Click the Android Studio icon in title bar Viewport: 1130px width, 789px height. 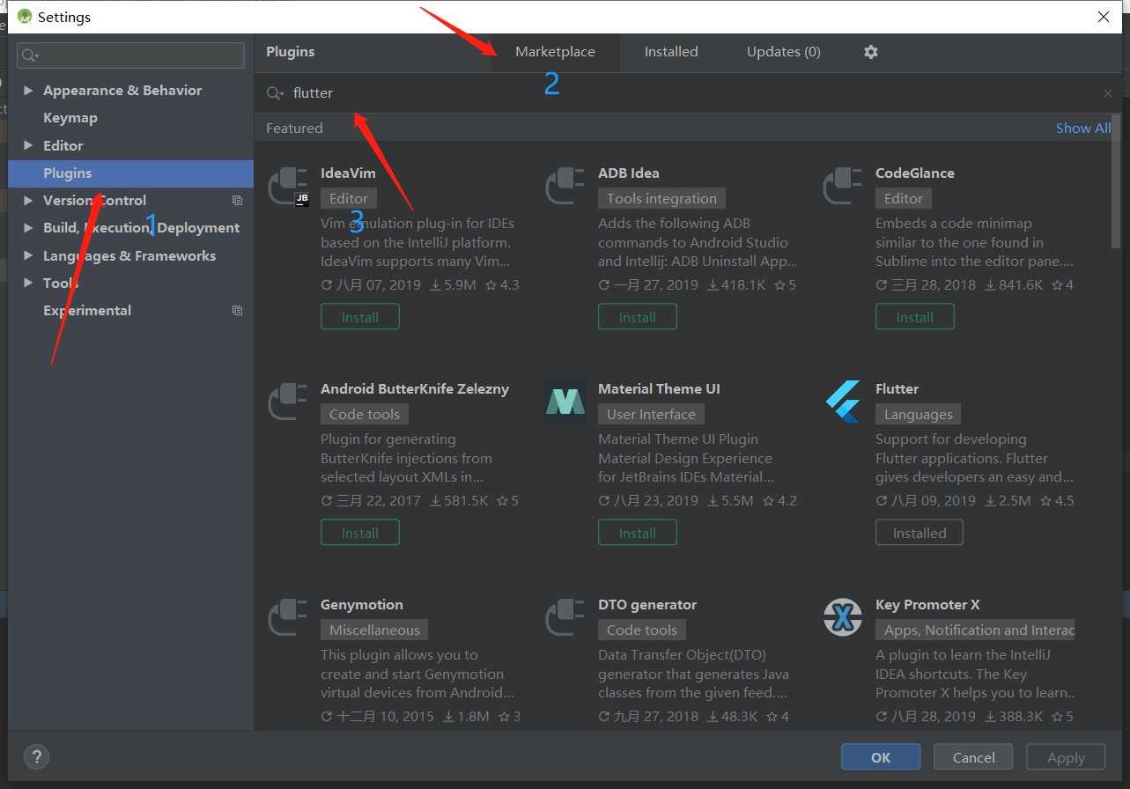25,17
